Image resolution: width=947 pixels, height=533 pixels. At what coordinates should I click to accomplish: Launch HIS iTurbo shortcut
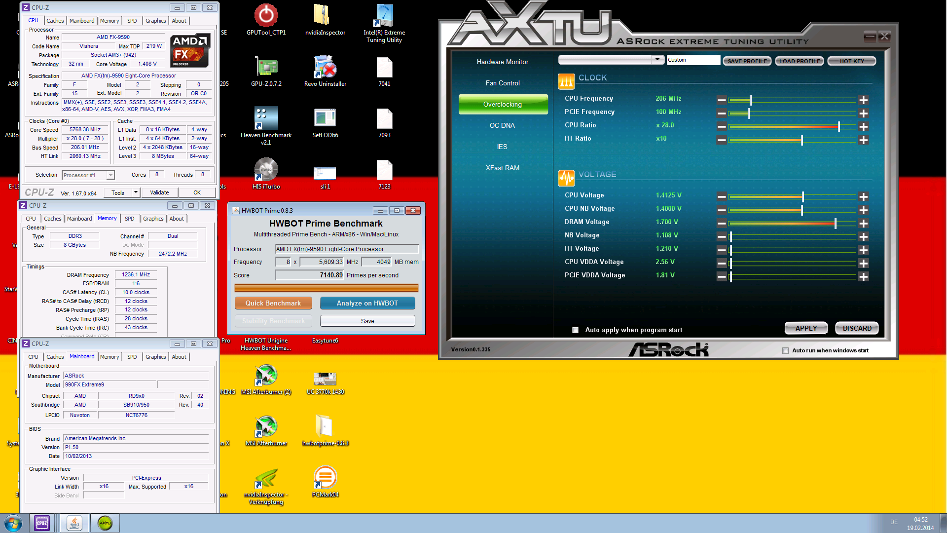(x=266, y=174)
